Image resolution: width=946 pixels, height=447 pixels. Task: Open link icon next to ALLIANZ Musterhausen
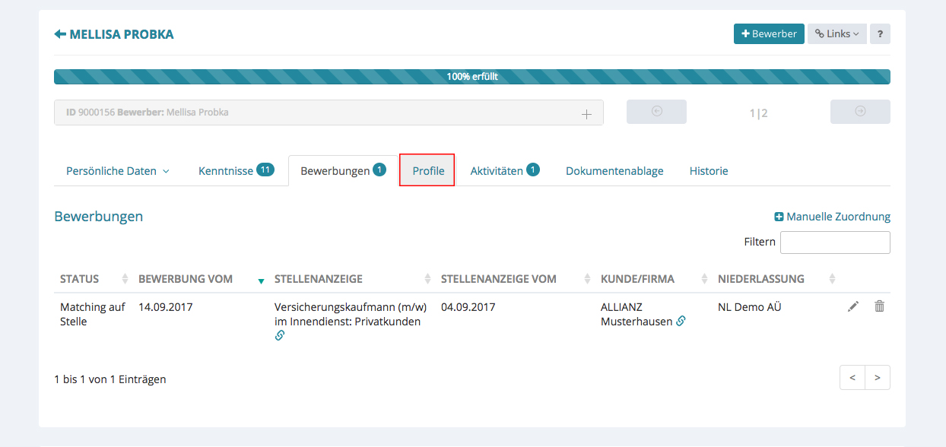click(681, 322)
